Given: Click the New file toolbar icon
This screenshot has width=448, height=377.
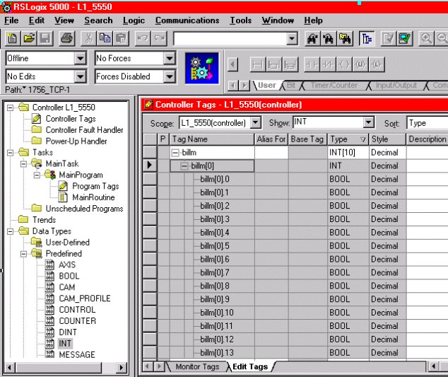Looking at the screenshot, I should (x=12, y=38).
